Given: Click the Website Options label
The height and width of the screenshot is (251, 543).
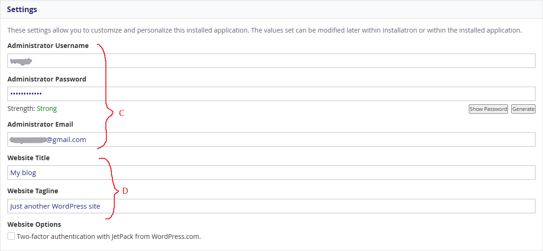Looking at the screenshot, I should pos(34,224).
